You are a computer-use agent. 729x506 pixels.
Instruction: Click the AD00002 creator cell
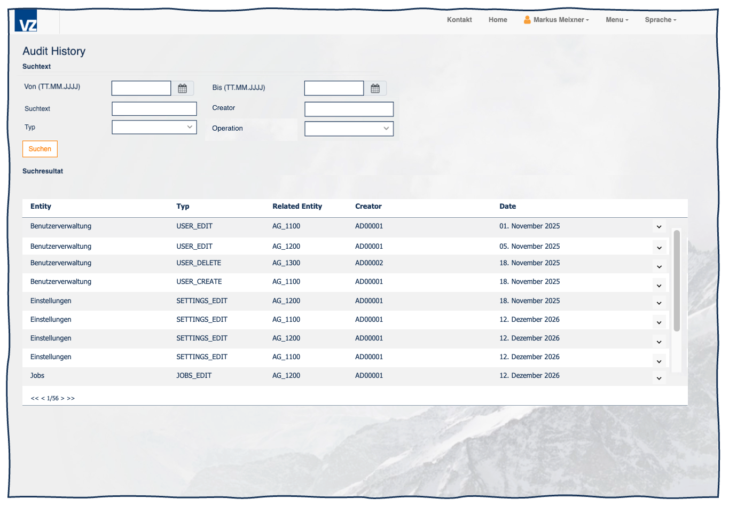tap(369, 263)
